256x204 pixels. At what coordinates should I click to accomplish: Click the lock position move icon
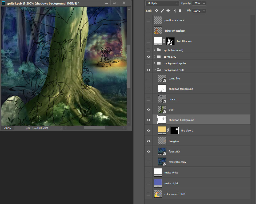(168, 11)
